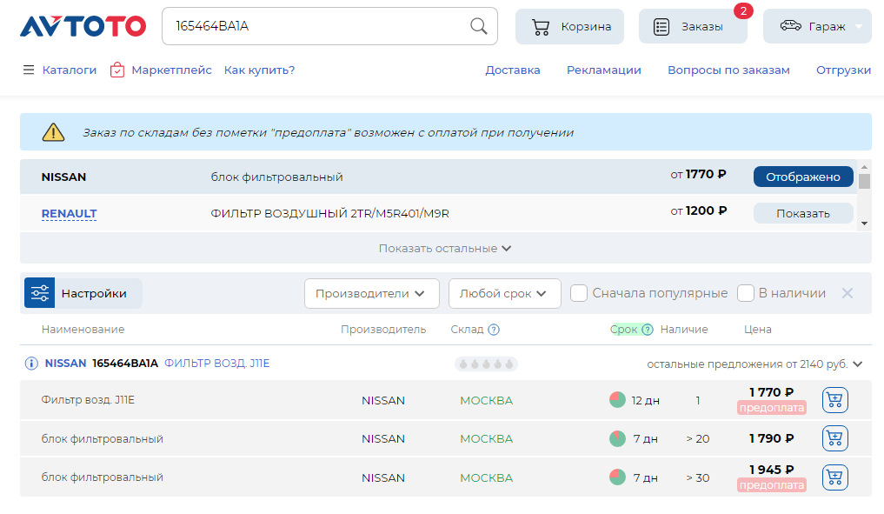The height and width of the screenshot is (514, 884).
Task: Check В наличии checkbox
Action: pos(745,293)
